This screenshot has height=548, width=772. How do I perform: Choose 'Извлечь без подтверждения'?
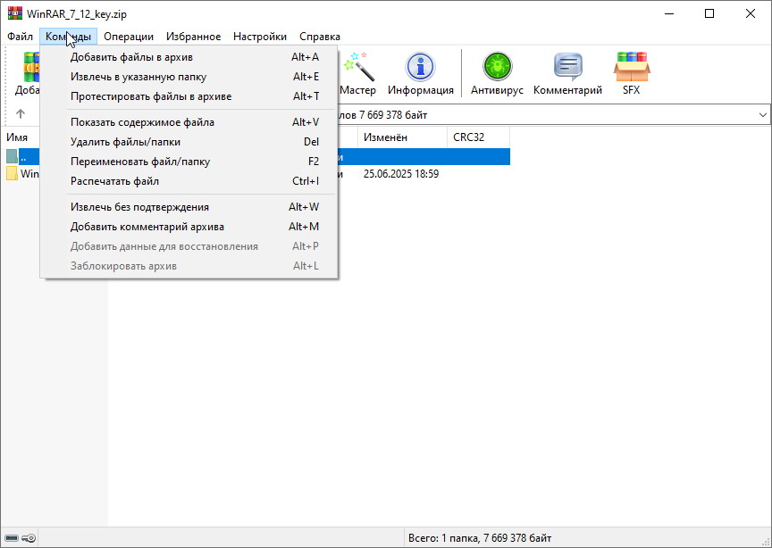(189, 207)
